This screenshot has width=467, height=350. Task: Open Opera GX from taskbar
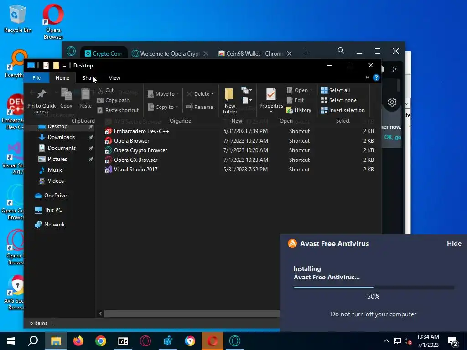click(145, 341)
